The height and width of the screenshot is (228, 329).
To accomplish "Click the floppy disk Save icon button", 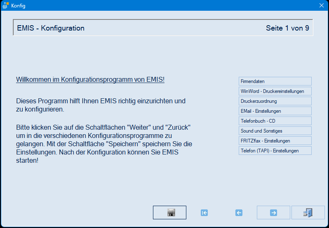I will (169, 212).
